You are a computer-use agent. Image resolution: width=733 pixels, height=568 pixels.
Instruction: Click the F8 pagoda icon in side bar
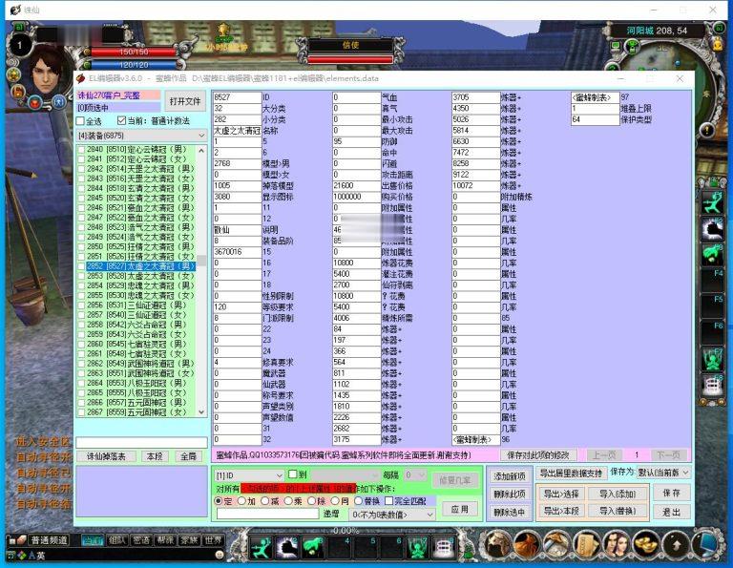tap(713, 386)
